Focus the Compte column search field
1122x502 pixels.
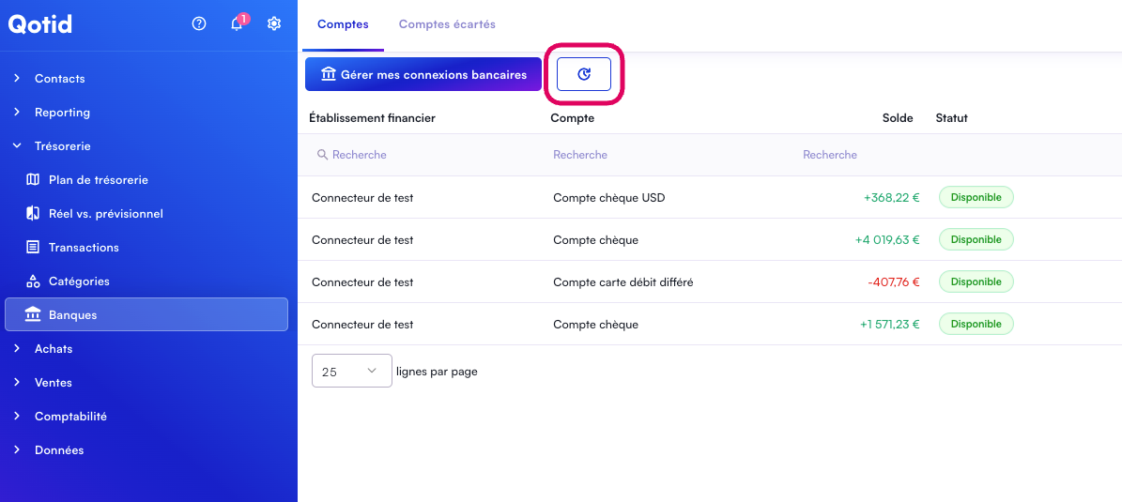pyautogui.click(x=667, y=155)
